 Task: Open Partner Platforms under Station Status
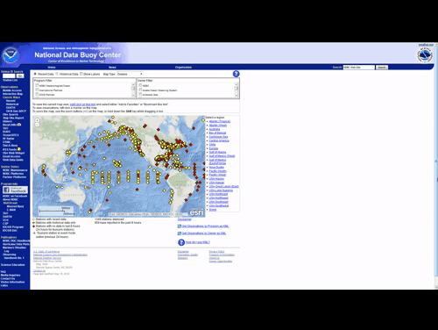(14, 177)
